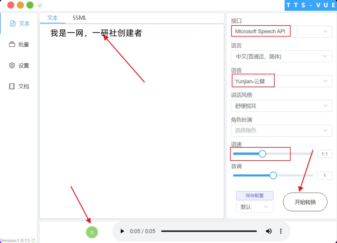Switch to the SSML tab
Viewport: 337px width, 243px height.
79,18
